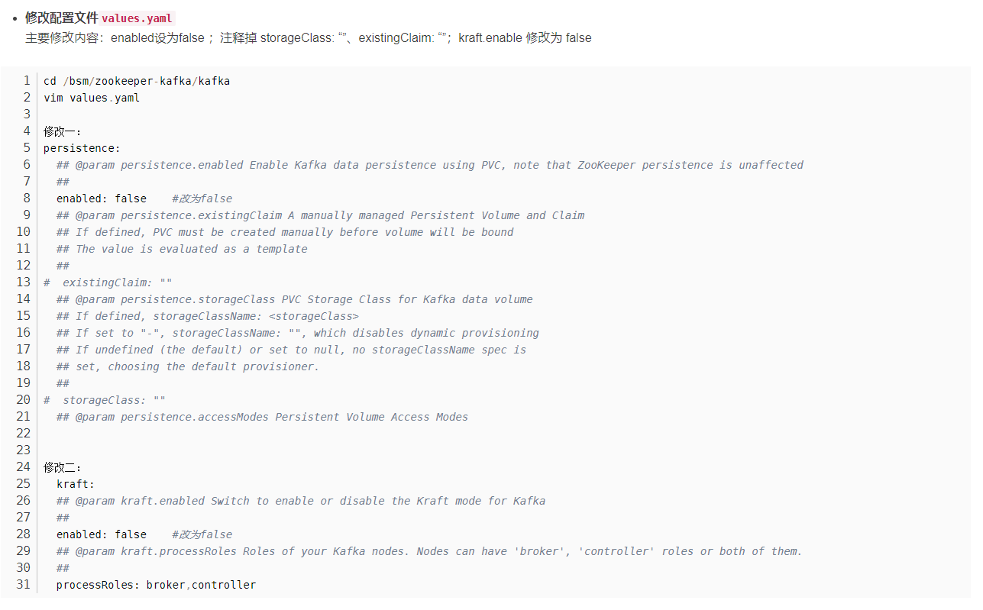
Task: Click the processRoles: broker,controller line
Action: [156, 585]
